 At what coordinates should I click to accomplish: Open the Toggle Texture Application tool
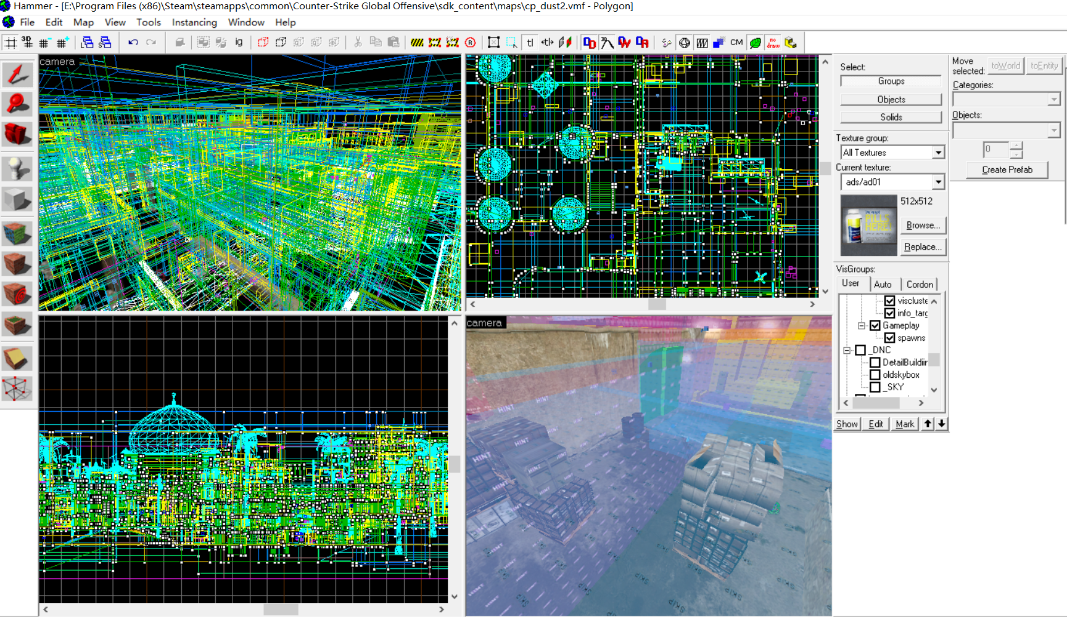coord(17,234)
